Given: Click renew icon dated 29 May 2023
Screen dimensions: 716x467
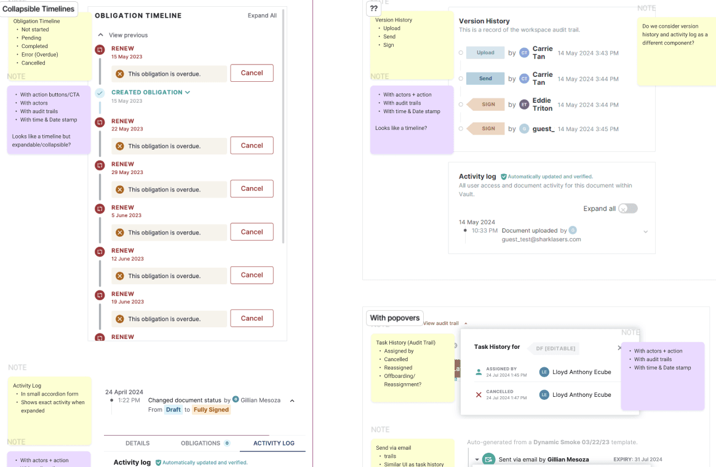Looking at the screenshot, I should (x=100, y=165).
